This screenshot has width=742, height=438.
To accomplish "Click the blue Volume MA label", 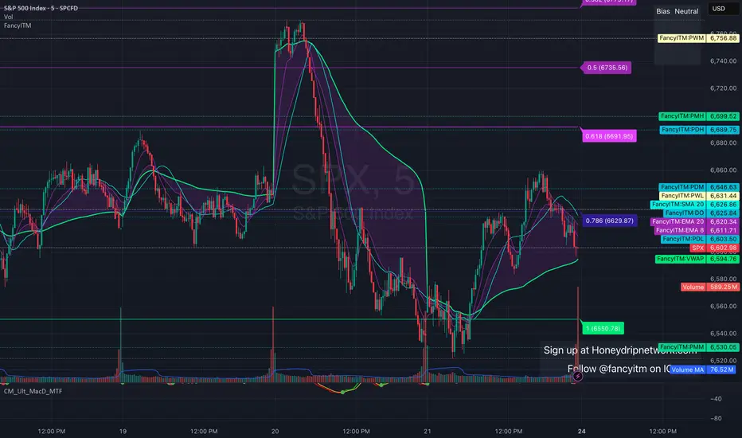I will pos(702,370).
